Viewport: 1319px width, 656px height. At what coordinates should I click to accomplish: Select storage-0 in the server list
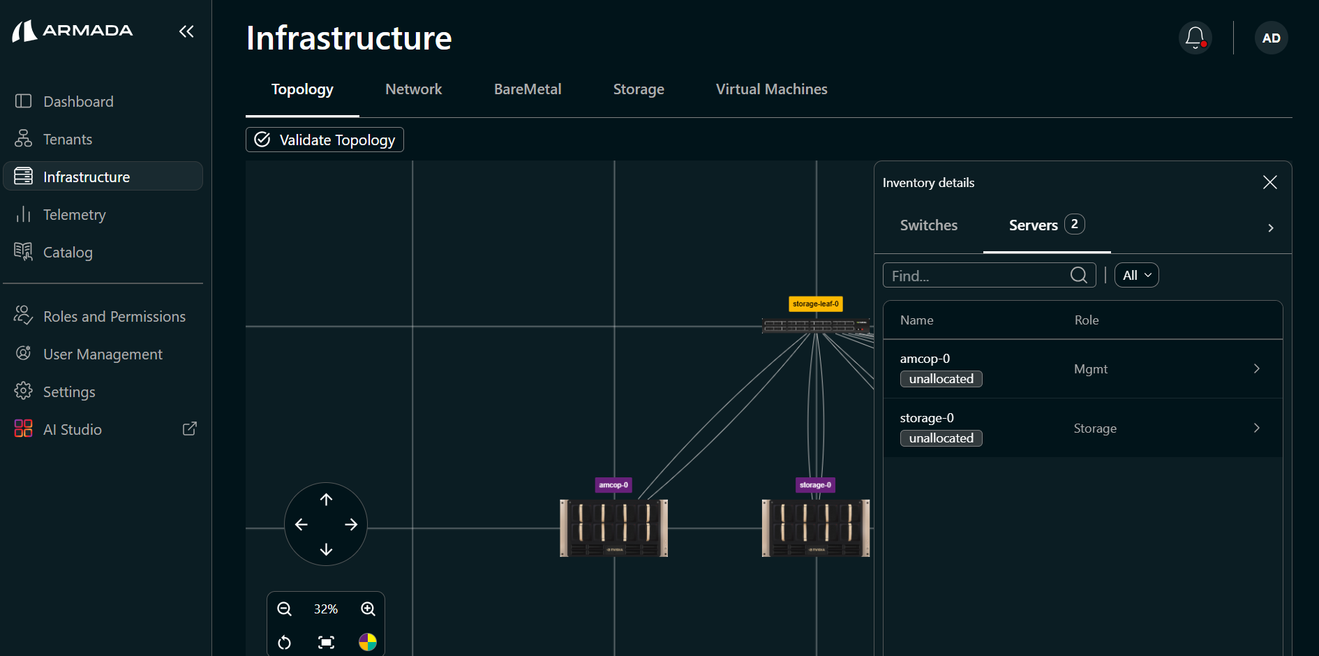coord(927,418)
